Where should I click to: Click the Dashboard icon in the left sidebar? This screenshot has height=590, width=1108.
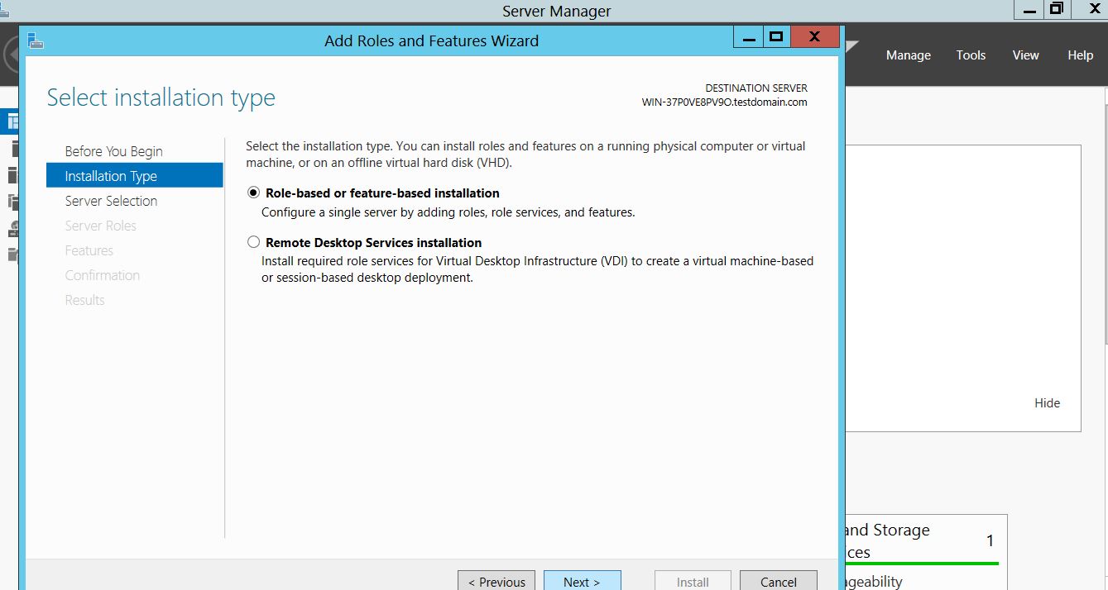click(x=12, y=121)
